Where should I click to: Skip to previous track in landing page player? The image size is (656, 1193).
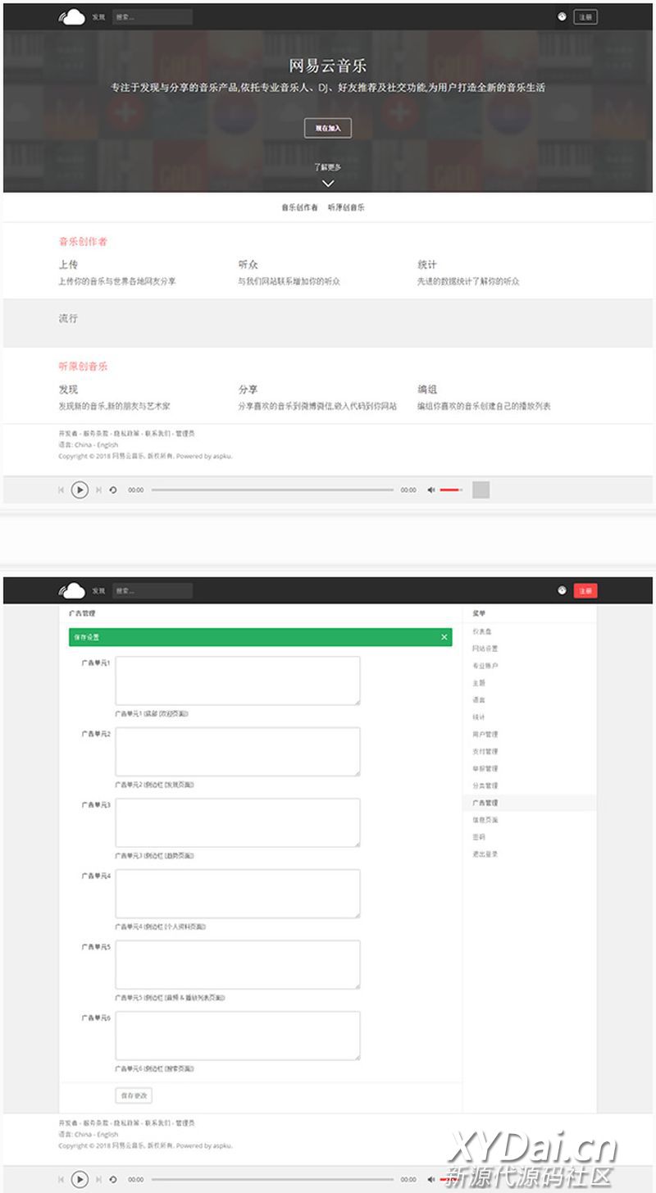pos(61,490)
